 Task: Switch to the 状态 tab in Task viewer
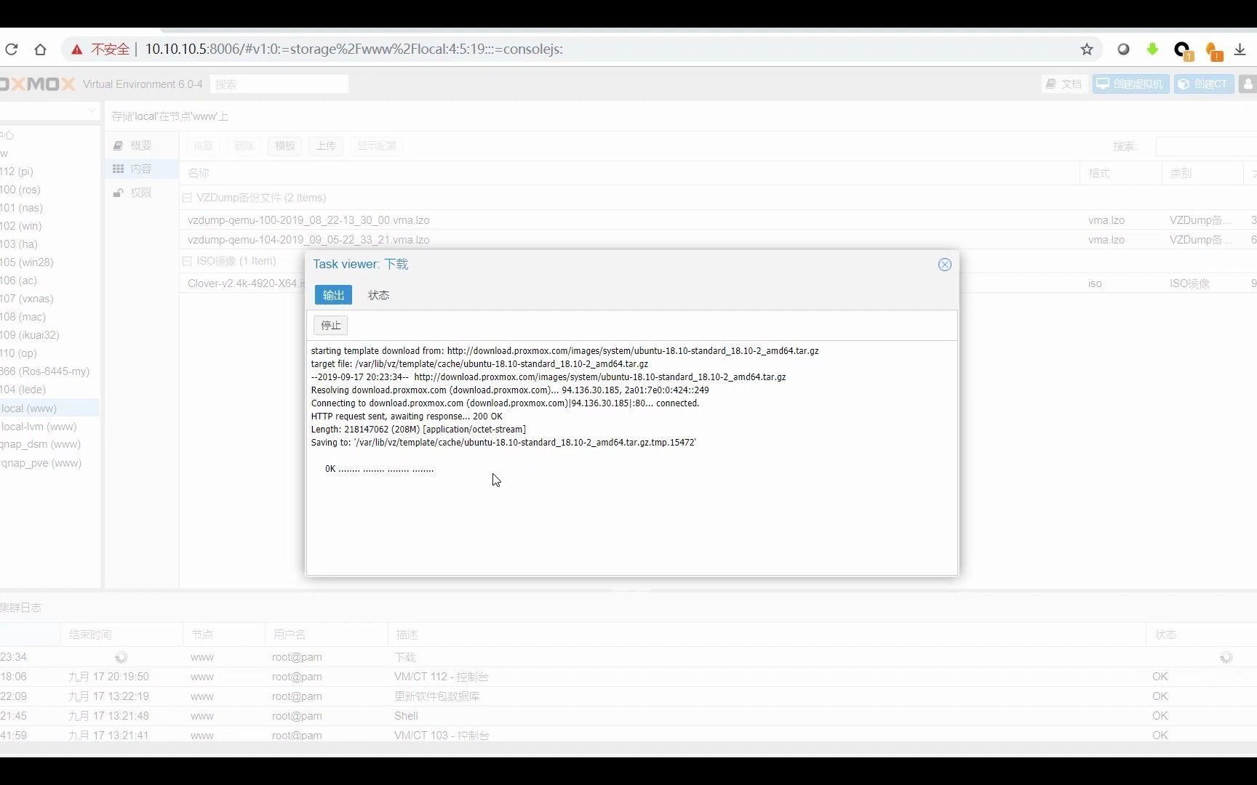[x=378, y=295]
